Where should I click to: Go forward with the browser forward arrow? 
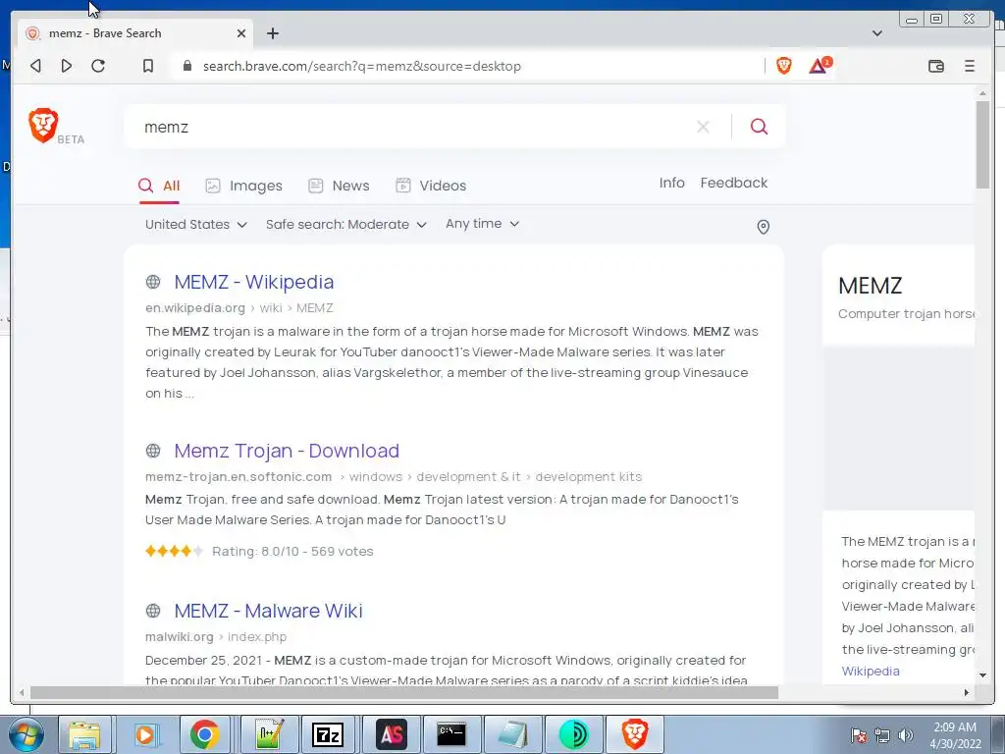(66, 66)
